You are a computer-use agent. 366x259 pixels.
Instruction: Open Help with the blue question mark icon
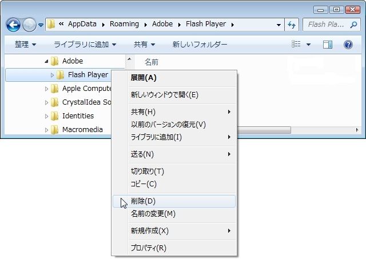click(348, 45)
